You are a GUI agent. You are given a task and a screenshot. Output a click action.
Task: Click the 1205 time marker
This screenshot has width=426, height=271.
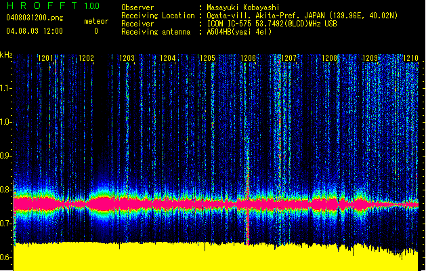207,58
